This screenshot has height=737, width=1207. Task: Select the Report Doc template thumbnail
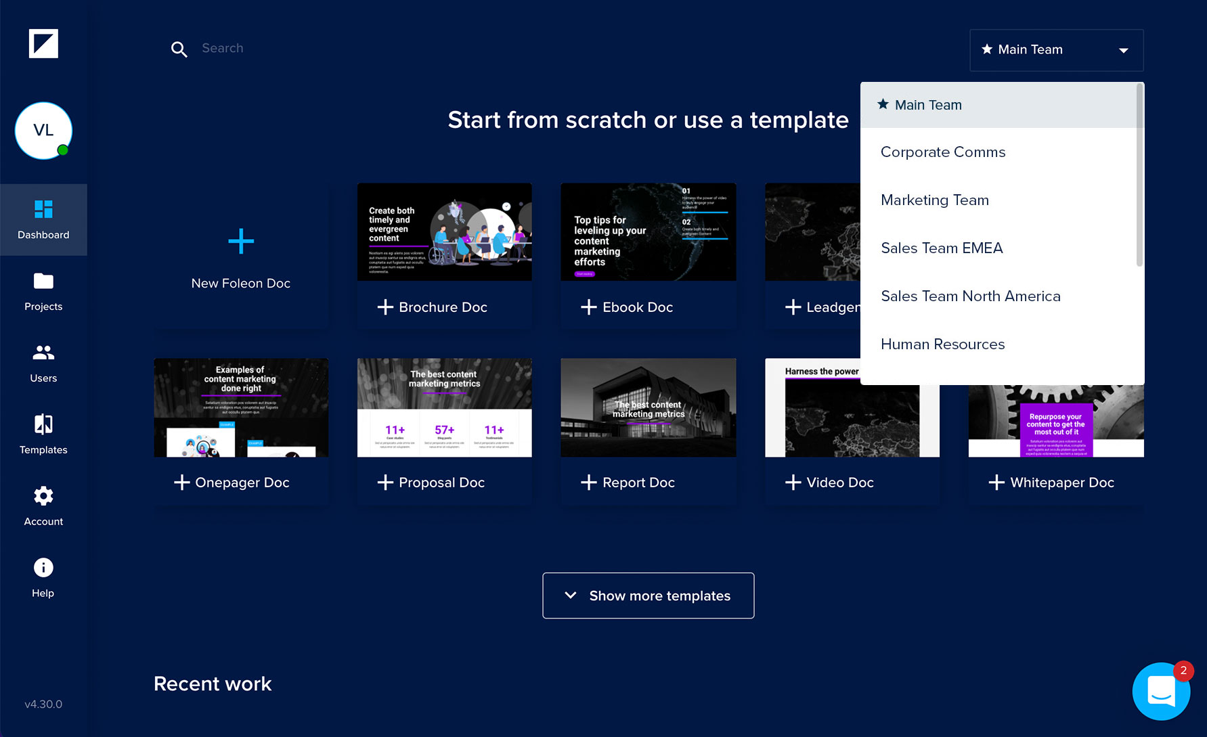[648, 407]
